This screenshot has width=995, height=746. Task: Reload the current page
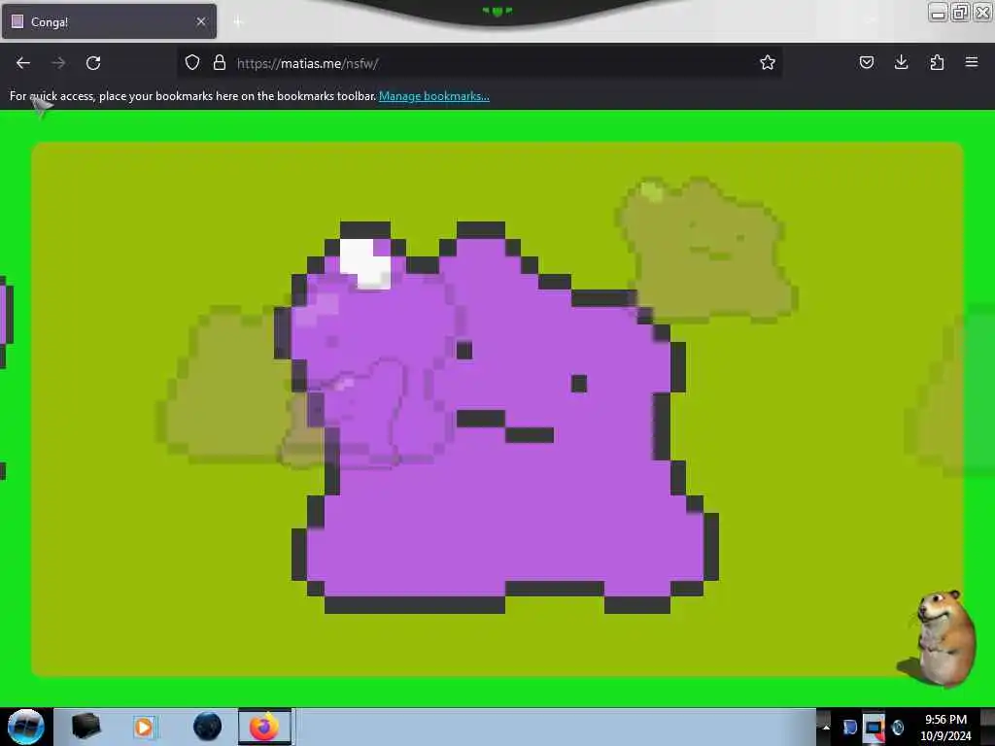coord(93,63)
